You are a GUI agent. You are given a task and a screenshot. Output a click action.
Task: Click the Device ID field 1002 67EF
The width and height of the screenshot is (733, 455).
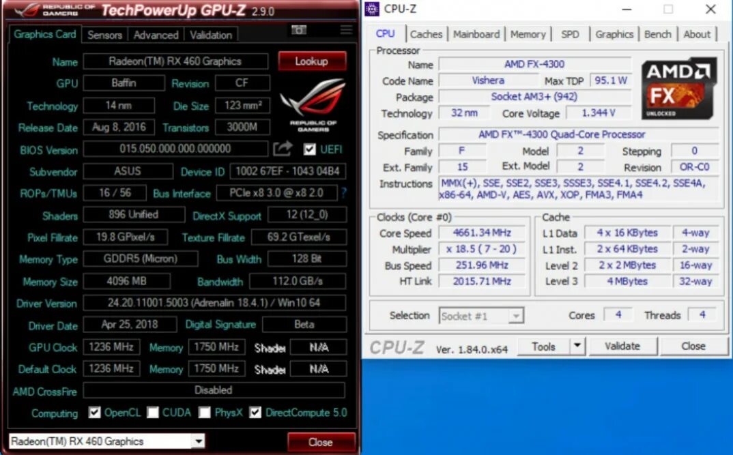[x=287, y=171]
